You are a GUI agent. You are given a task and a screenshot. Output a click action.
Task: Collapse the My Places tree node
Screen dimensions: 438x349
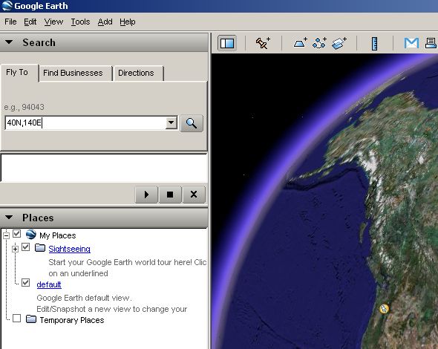6,235
